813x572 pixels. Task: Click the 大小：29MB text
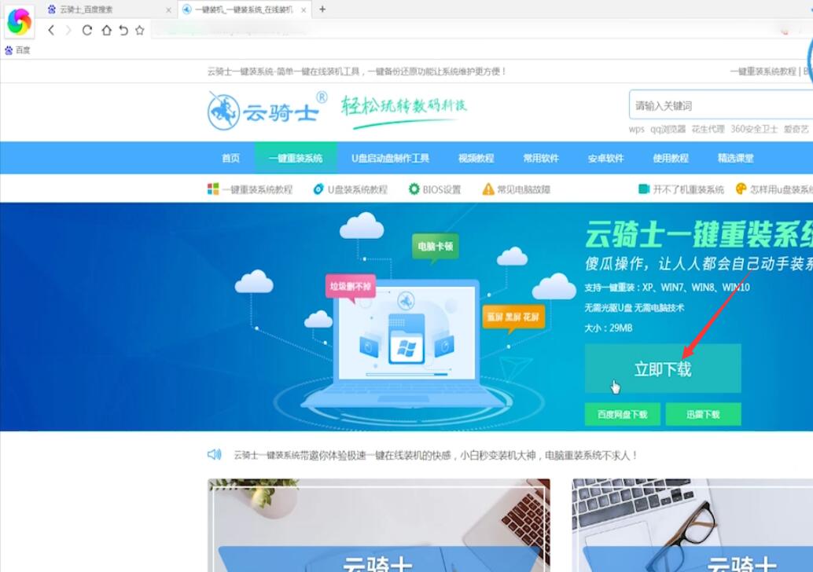pyautogui.click(x=609, y=328)
